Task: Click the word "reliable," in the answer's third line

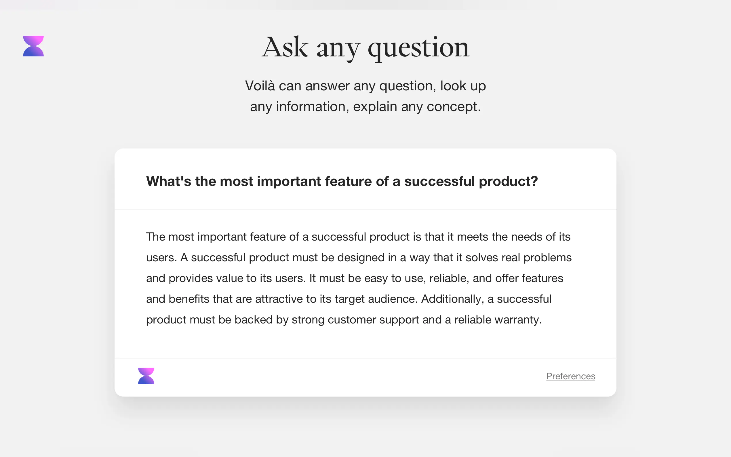Action: pyautogui.click(x=449, y=278)
